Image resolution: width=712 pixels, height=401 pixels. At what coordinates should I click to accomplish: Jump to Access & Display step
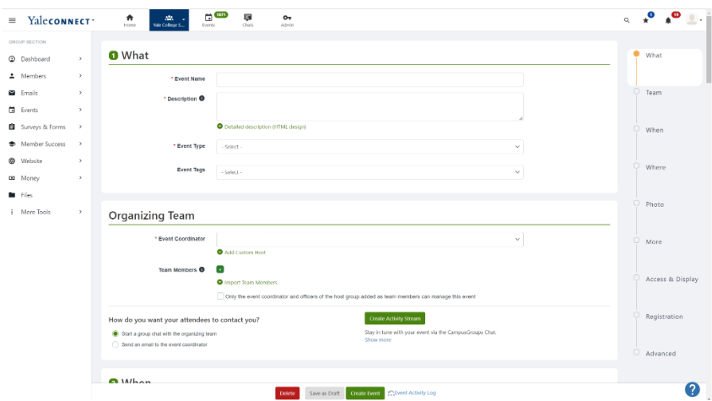[672, 279]
